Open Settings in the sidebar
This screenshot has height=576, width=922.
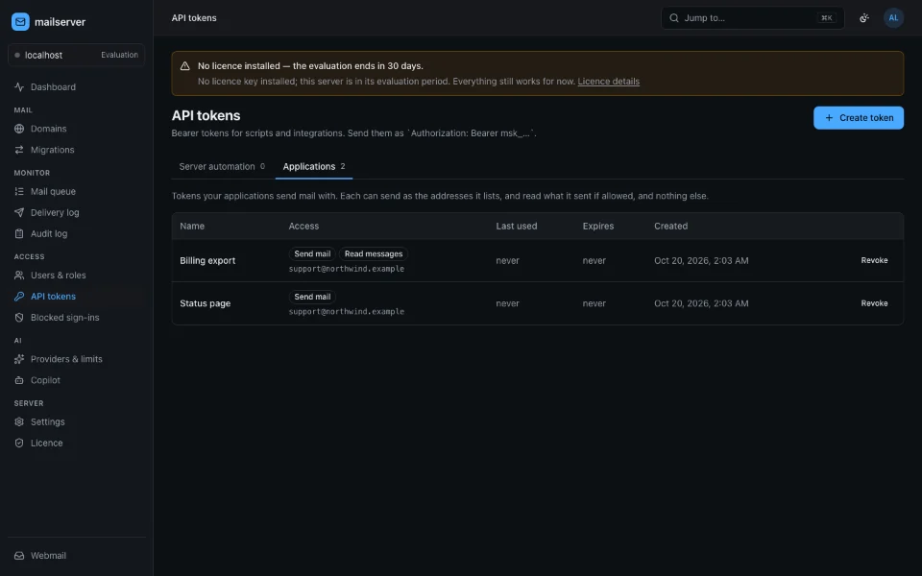pos(77,422)
